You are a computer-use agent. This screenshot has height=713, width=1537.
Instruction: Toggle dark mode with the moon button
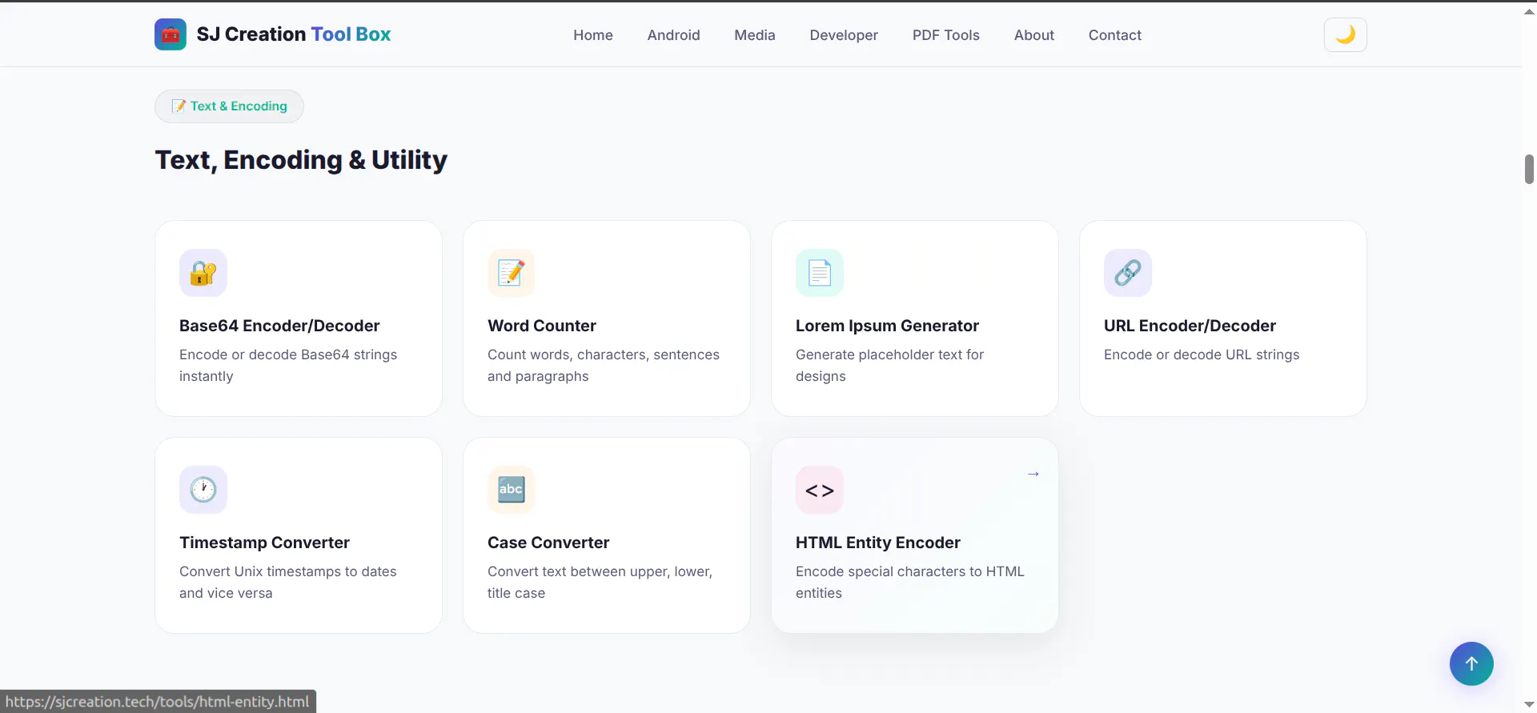[1345, 34]
